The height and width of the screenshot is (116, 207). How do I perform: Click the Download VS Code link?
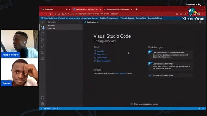(x=155, y=18)
